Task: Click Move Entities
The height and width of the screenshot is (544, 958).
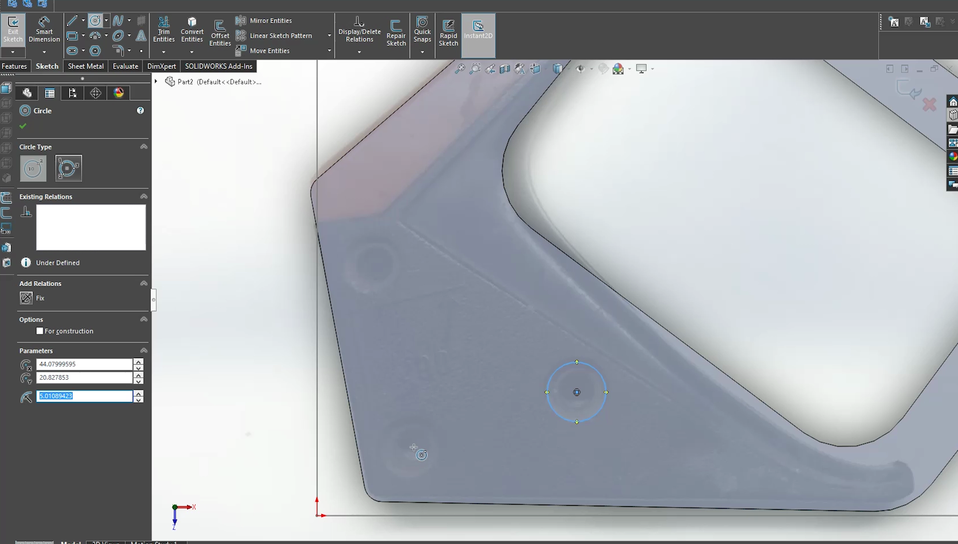Action: [263, 50]
